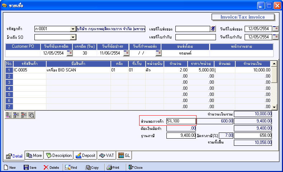Switch to the GL tab
This screenshot has height=172, width=283.
pyautogui.click(x=124, y=155)
